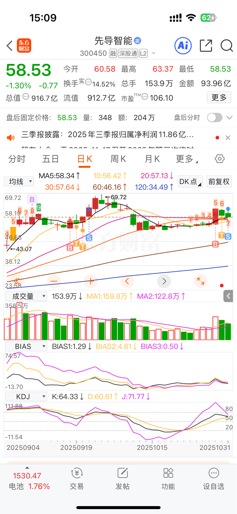Image resolution: width=237 pixels, height=514 pixels.
Task: Zoom out chart with minus icon
Action: point(54,281)
